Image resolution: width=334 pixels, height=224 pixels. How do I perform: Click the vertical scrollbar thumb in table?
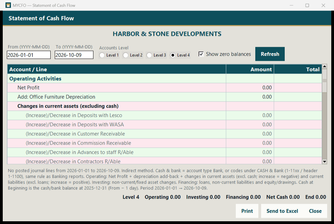324,81
